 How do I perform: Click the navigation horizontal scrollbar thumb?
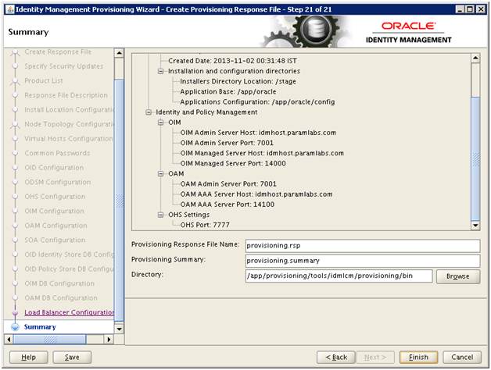tap(49, 340)
